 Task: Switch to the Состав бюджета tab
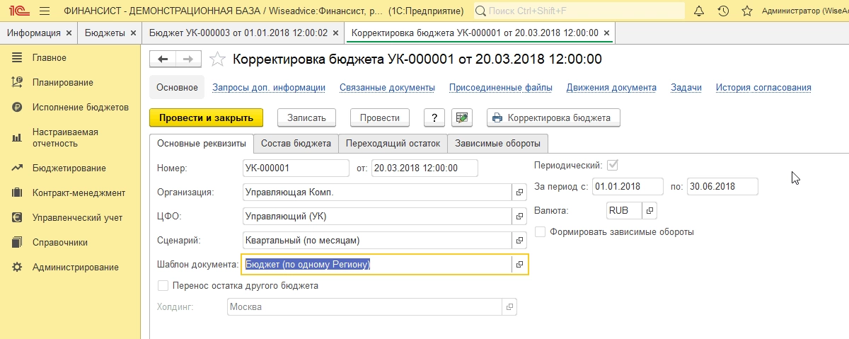click(x=296, y=144)
